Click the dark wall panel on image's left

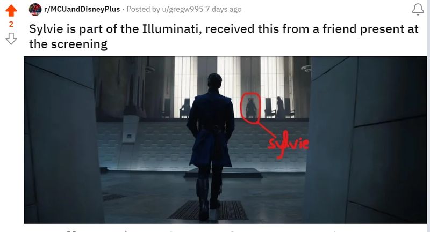tap(62, 140)
